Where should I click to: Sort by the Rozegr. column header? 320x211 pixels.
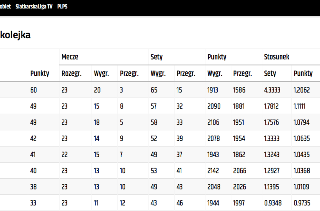coord(72,73)
